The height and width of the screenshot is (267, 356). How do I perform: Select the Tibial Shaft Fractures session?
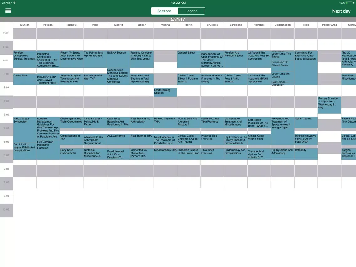click(212, 154)
